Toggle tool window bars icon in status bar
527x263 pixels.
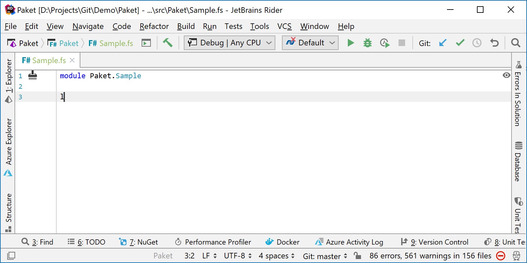tap(11, 256)
